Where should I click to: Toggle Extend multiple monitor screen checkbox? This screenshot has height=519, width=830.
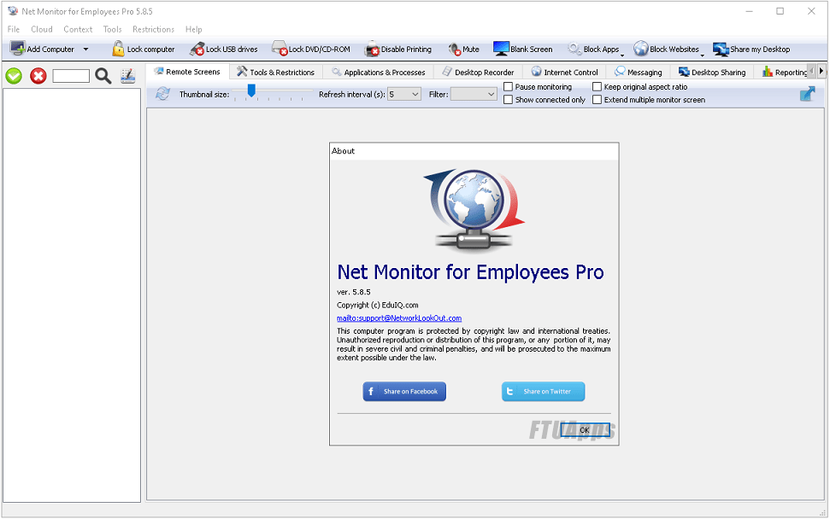tap(597, 99)
